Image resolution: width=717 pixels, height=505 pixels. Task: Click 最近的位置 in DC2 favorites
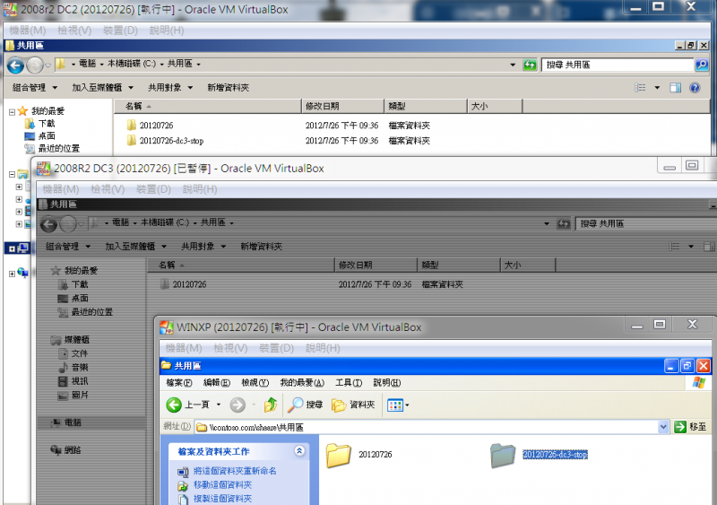pyautogui.click(x=59, y=148)
